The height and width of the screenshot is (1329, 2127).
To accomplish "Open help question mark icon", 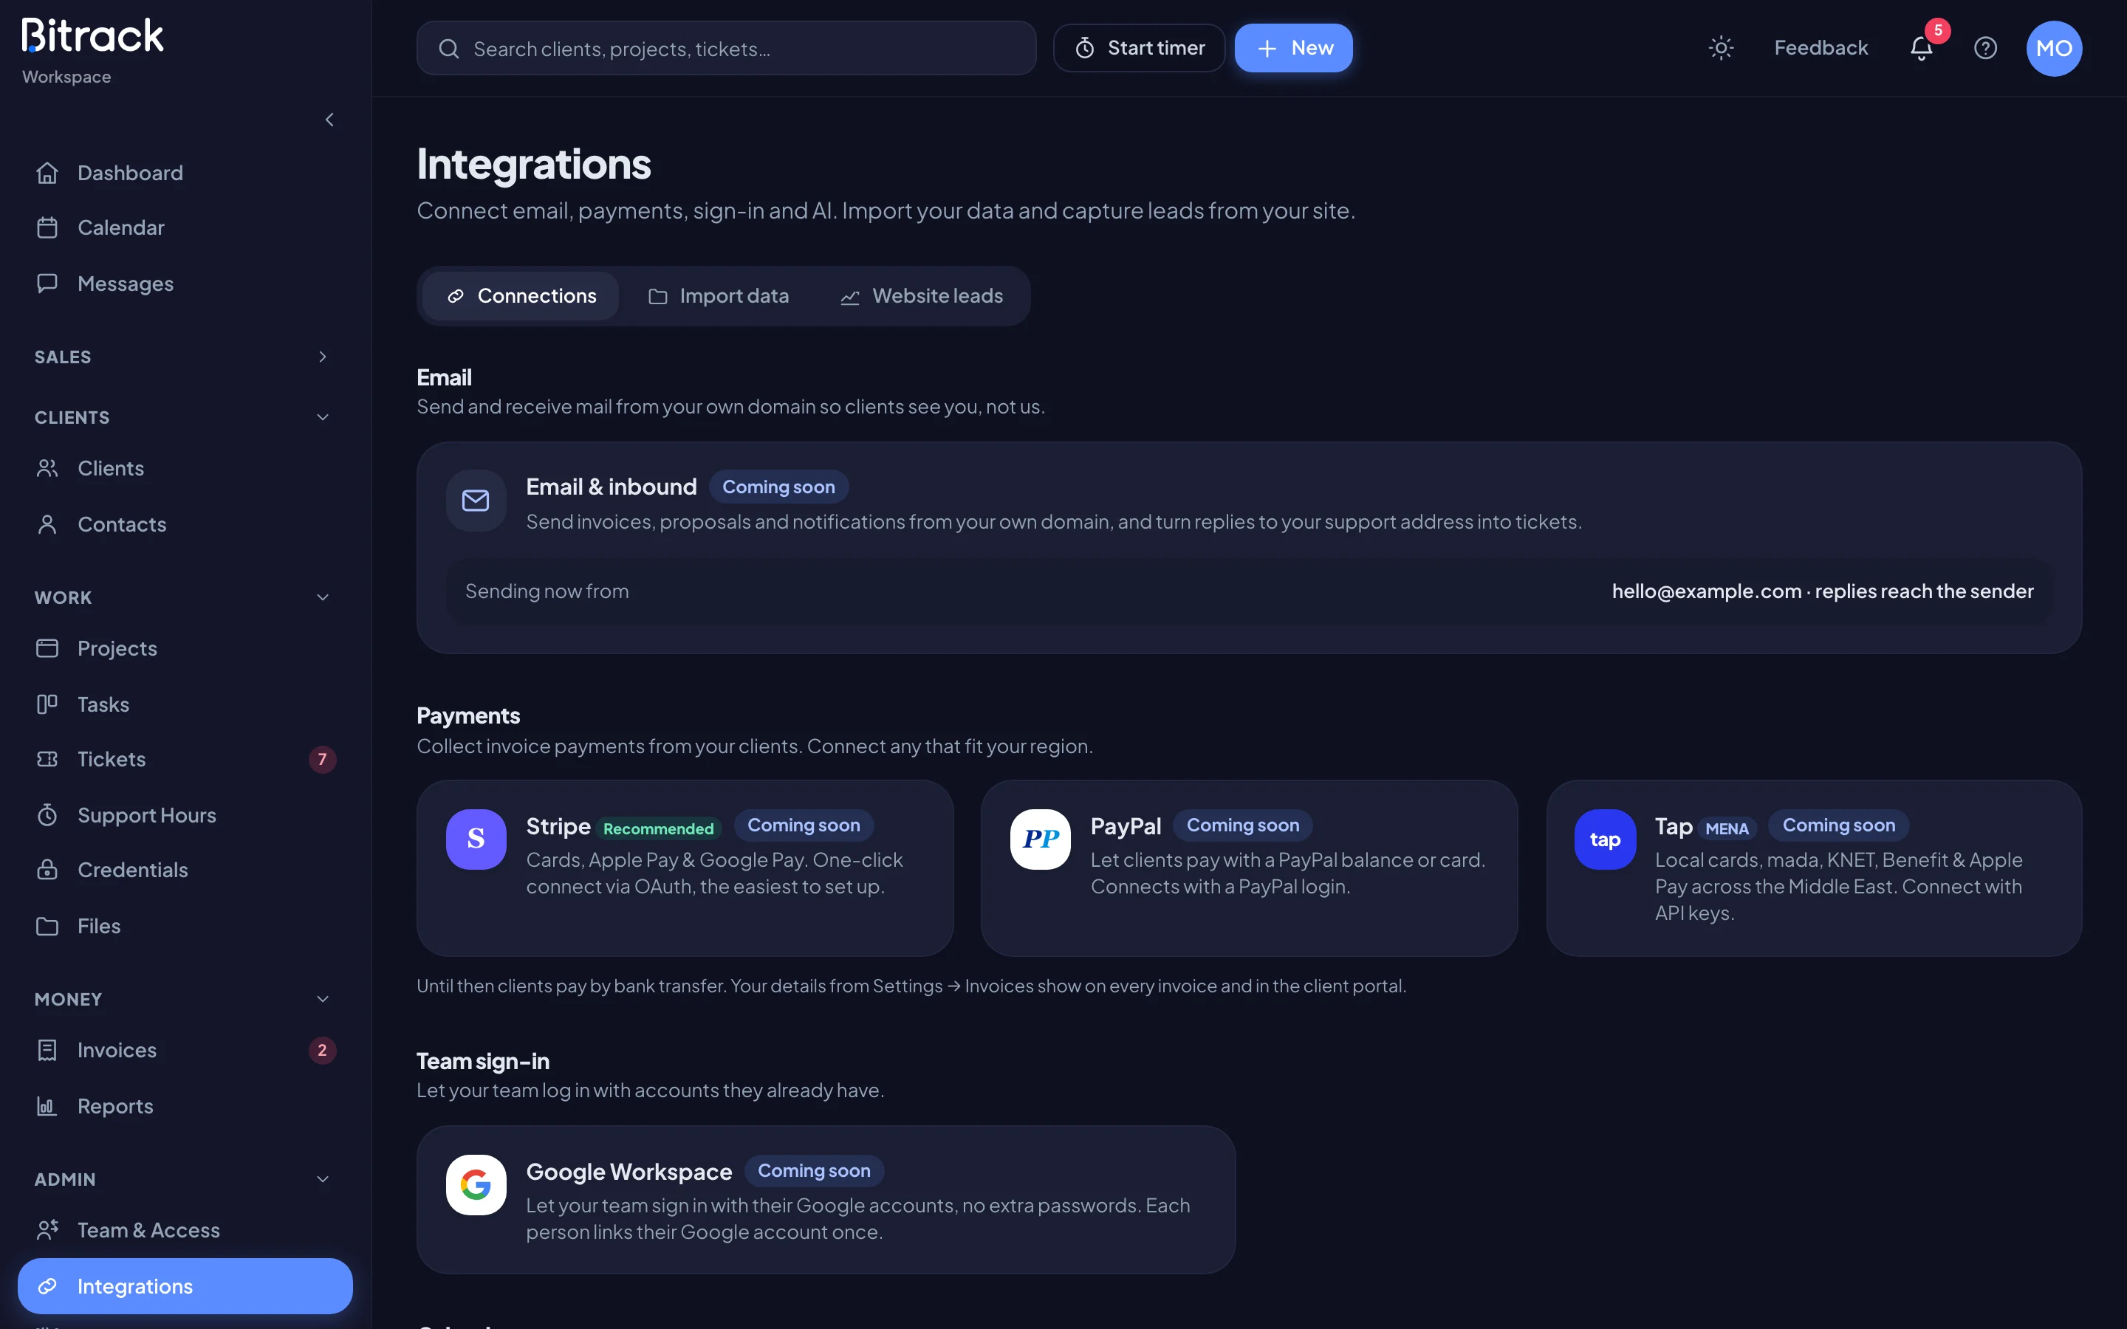I will [1985, 48].
